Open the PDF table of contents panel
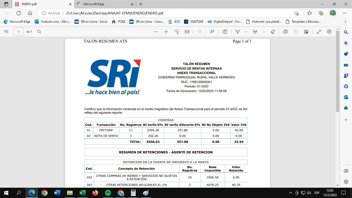352x198 pixels. point(6,32)
